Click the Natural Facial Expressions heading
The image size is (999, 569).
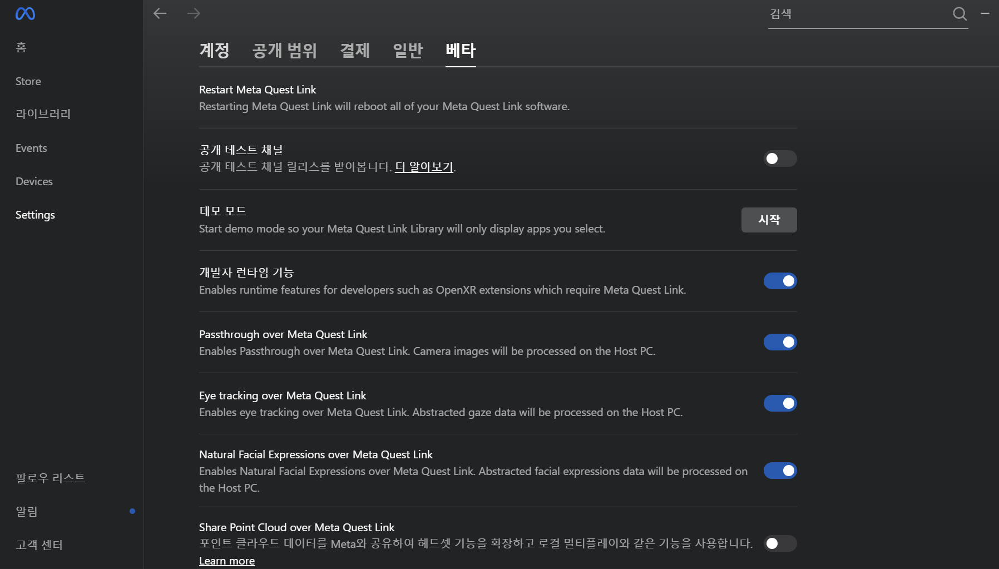316,454
